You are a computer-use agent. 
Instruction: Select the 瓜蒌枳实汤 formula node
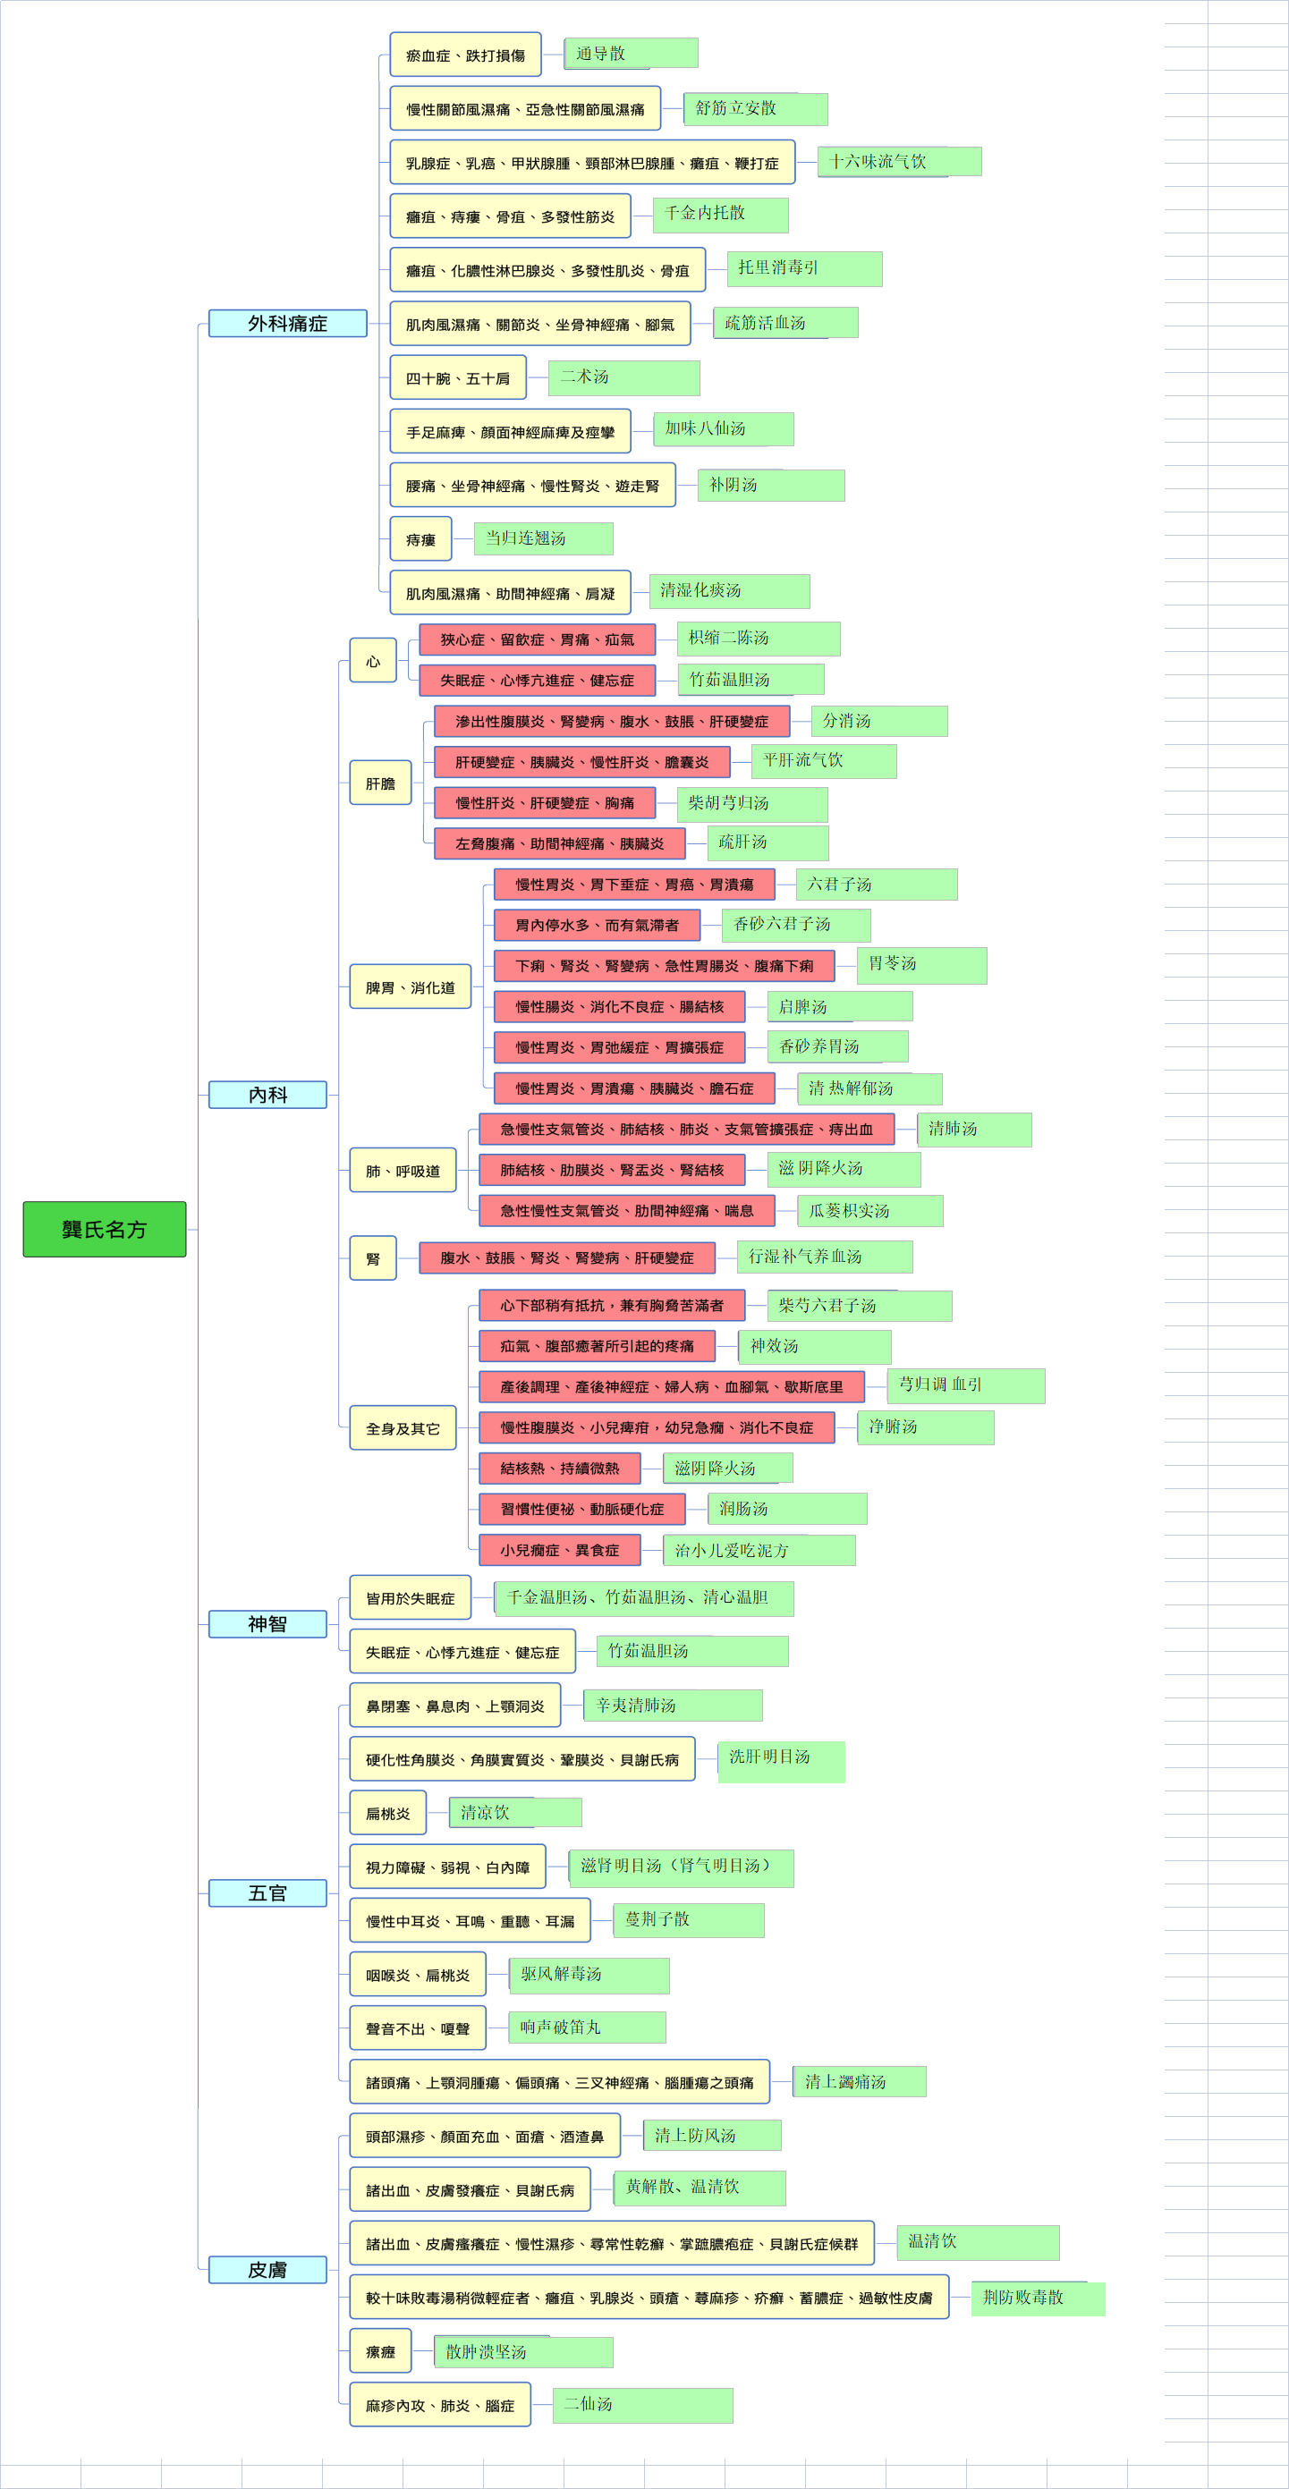(x=869, y=1211)
